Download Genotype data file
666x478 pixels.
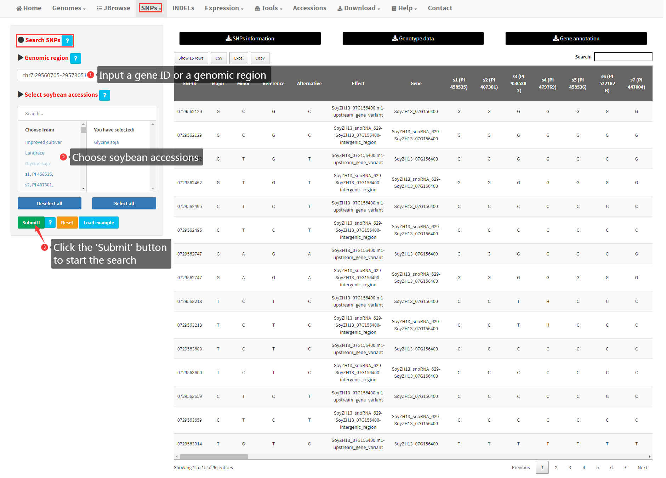tap(413, 39)
